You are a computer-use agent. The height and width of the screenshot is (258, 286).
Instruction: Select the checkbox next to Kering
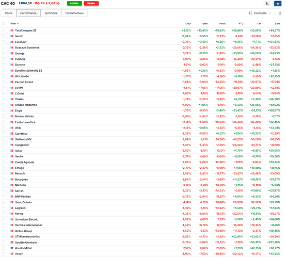coord(4,214)
